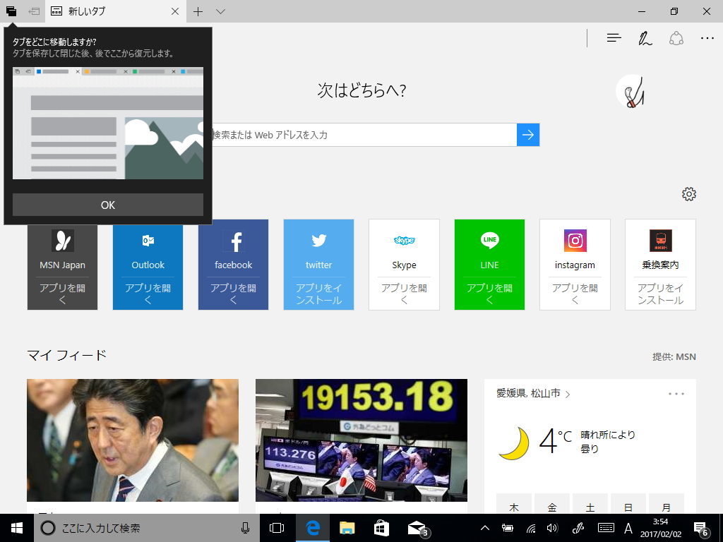Click the set tabs aside icon
The height and width of the screenshot is (542, 723).
[34, 11]
